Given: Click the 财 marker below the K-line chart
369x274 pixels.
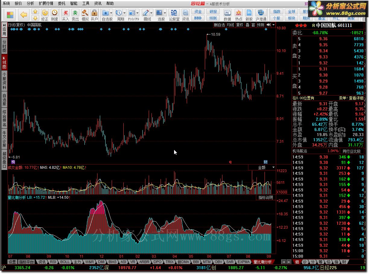Looking at the screenshot, I should [266, 162].
